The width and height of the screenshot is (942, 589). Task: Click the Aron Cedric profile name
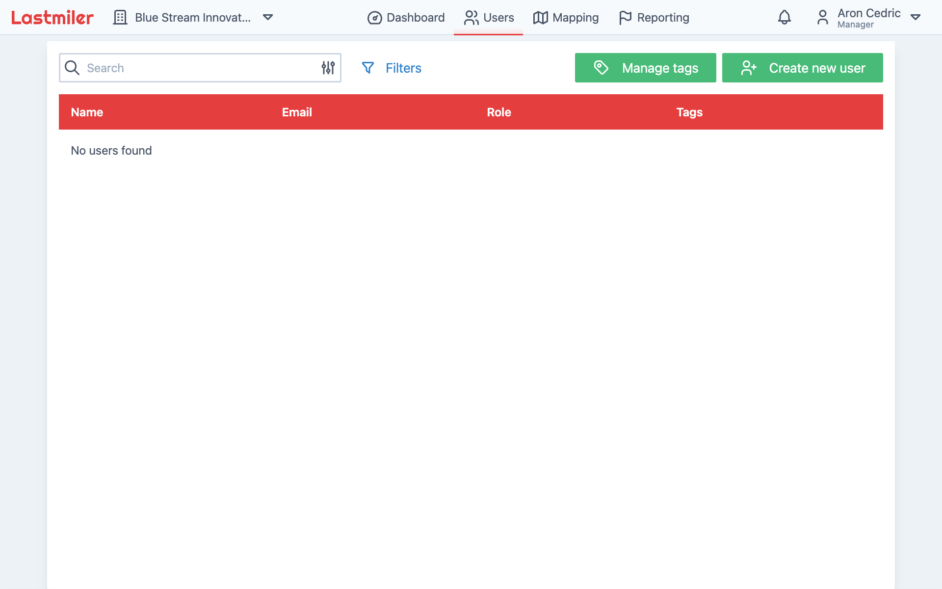(x=869, y=13)
